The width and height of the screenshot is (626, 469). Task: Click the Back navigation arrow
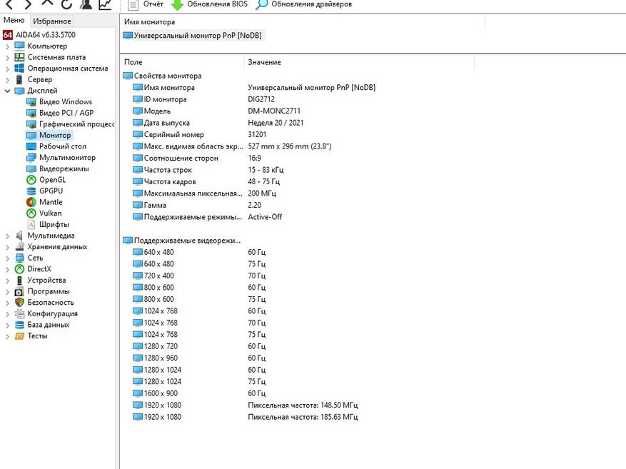[x=9, y=4]
